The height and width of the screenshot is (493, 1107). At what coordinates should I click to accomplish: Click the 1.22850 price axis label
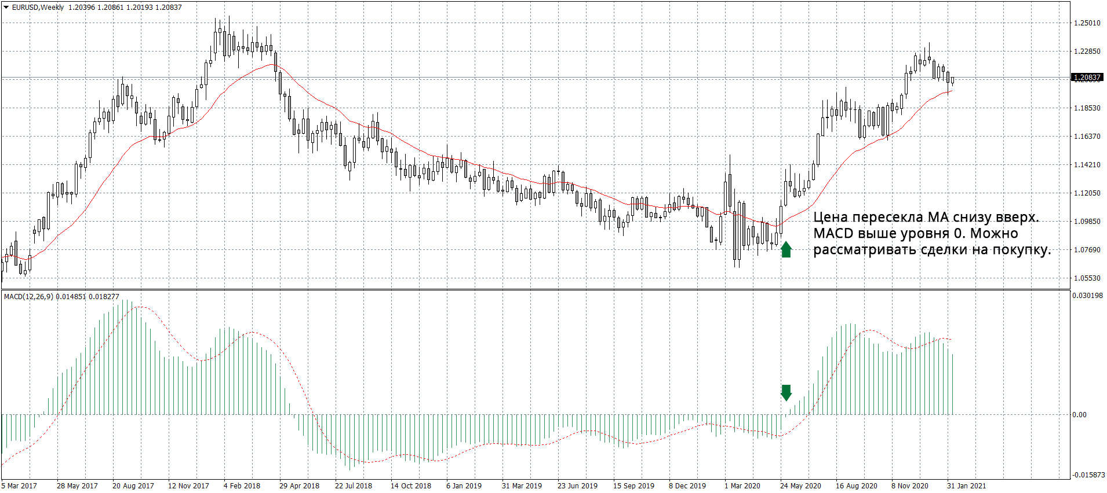1087,51
